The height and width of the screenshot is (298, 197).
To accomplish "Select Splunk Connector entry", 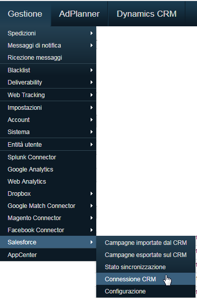I will tap(48, 157).
